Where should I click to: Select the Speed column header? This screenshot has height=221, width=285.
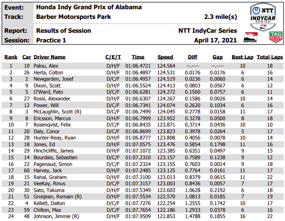click(x=165, y=57)
